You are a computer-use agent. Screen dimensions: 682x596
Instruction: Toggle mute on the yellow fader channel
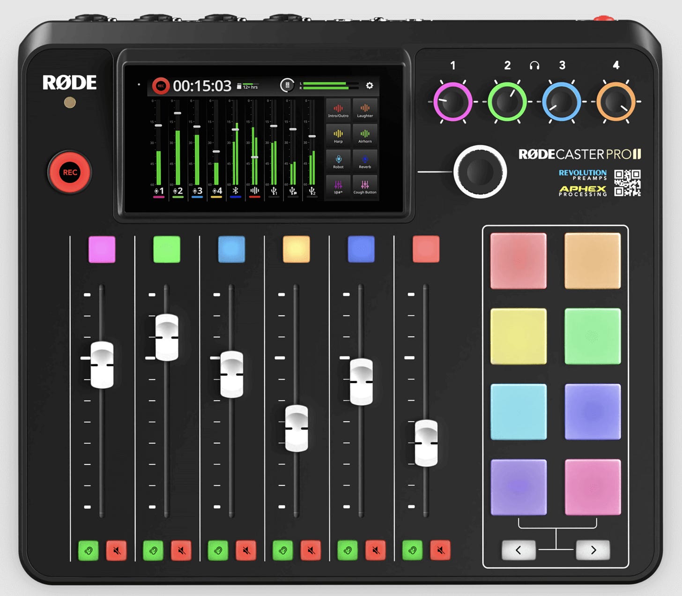[x=311, y=551]
